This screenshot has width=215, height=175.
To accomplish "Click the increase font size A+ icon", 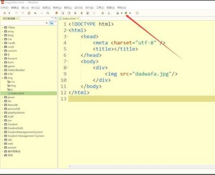I will pos(103,13).
